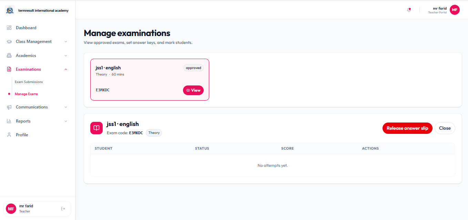Expand the Academics submenu chevron
The height and width of the screenshot is (220, 468).
pyautogui.click(x=66, y=56)
